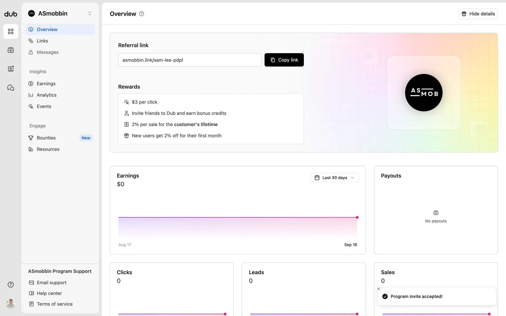Click the Copy link button
The width and height of the screenshot is (506, 316).
[x=284, y=60]
